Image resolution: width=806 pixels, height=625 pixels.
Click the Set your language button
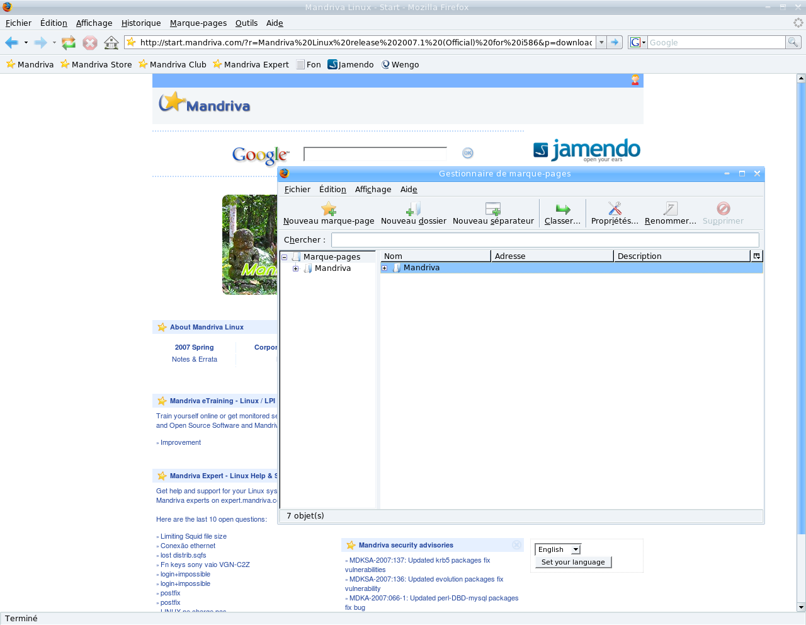[573, 562]
